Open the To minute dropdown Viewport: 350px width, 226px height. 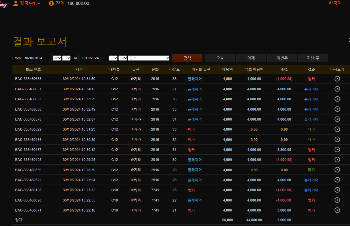(123, 58)
